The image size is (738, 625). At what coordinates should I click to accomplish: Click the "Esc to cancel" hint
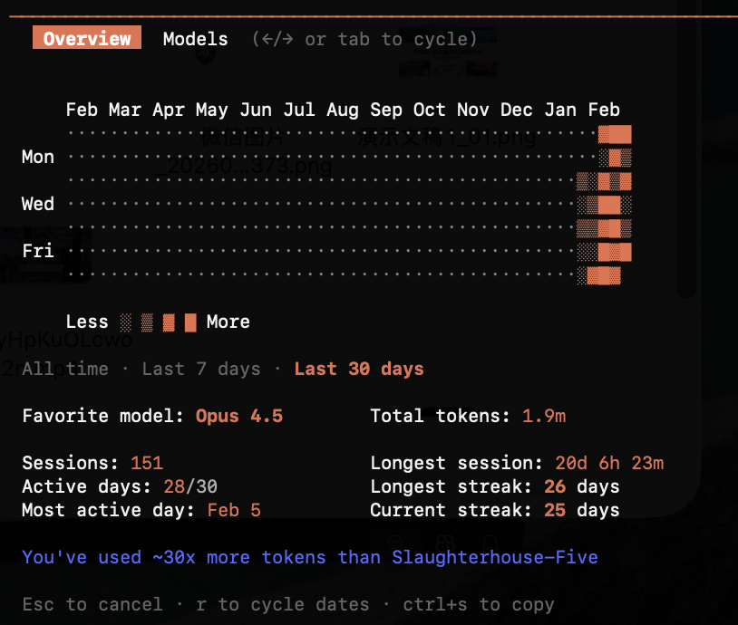click(92, 604)
